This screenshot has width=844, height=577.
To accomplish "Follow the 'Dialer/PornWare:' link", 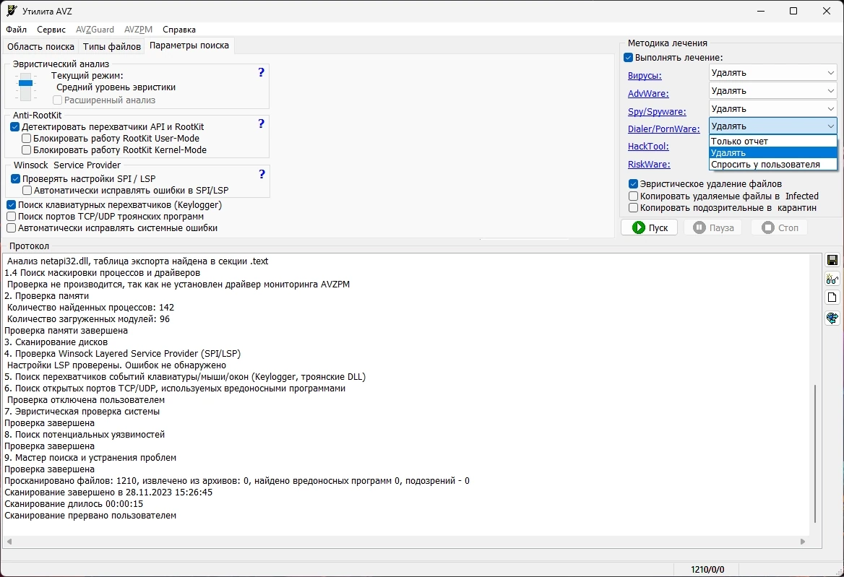I will [x=663, y=129].
